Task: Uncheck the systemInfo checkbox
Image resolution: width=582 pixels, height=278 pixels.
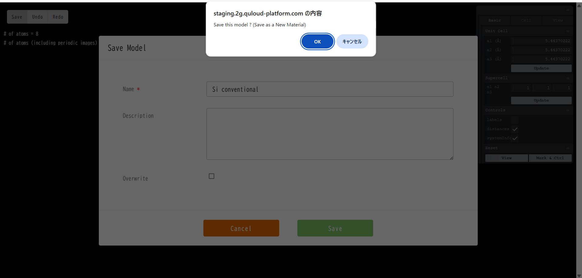Action: (x=515, y=138)
